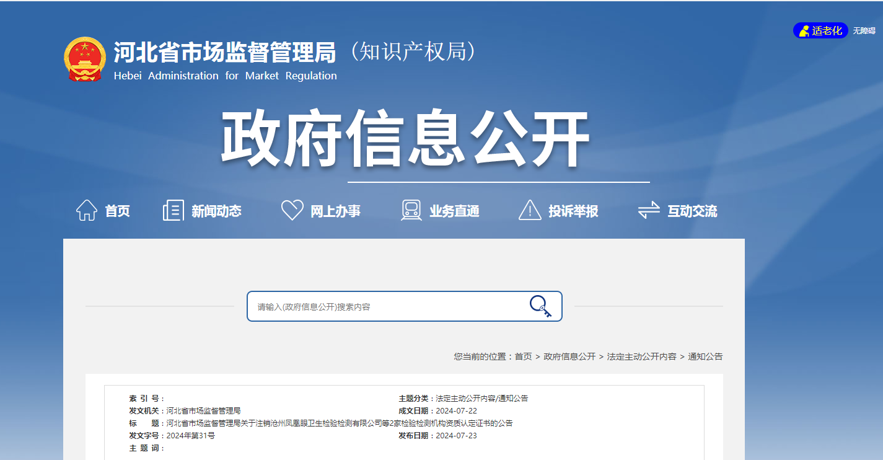Screen dimensions: 883x460
Task: Click the 通知公告 breadcrumb link
Action: (x=705, y=356)
